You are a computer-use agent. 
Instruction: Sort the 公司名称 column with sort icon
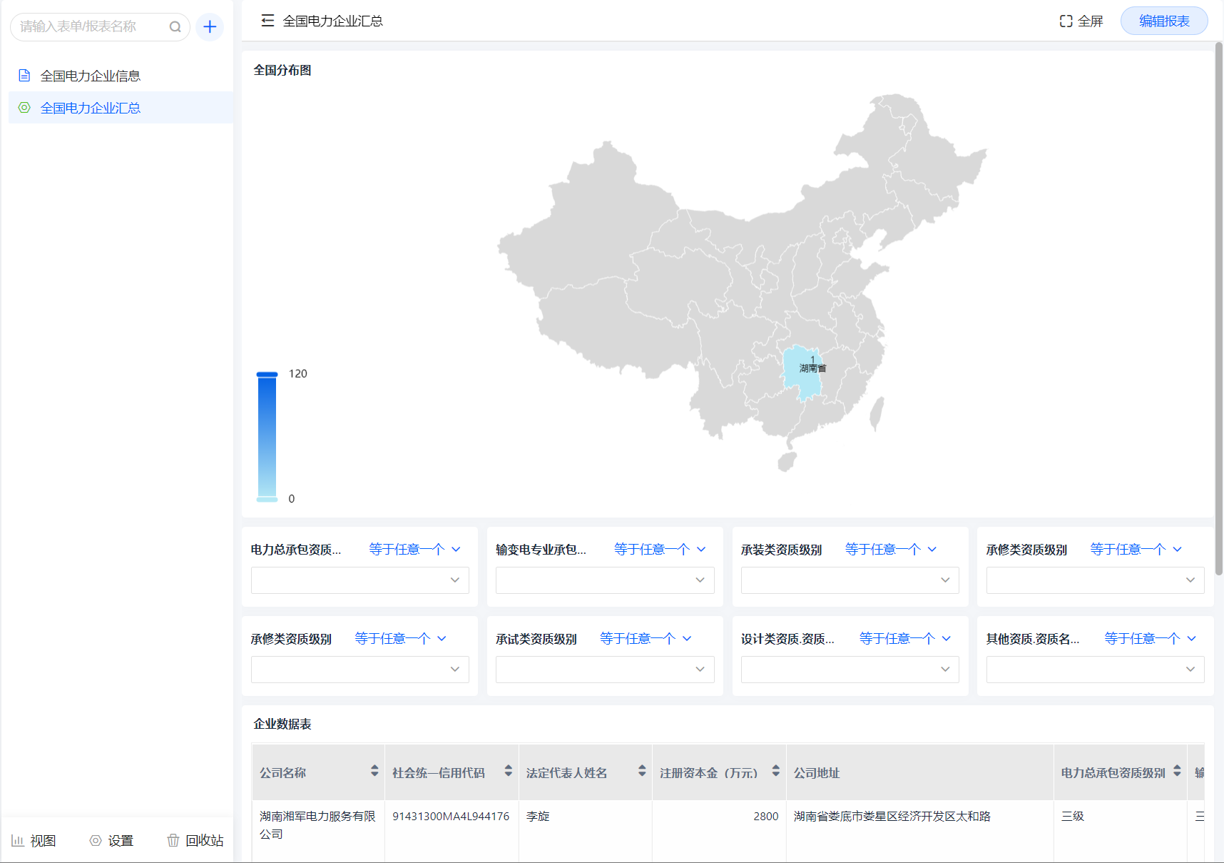374,771
